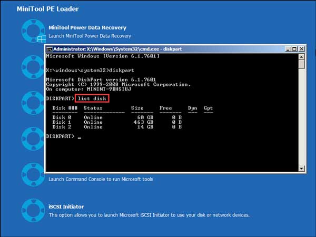316x237 pixels.
Task: Click the Status column header
Action: (93, 108)
